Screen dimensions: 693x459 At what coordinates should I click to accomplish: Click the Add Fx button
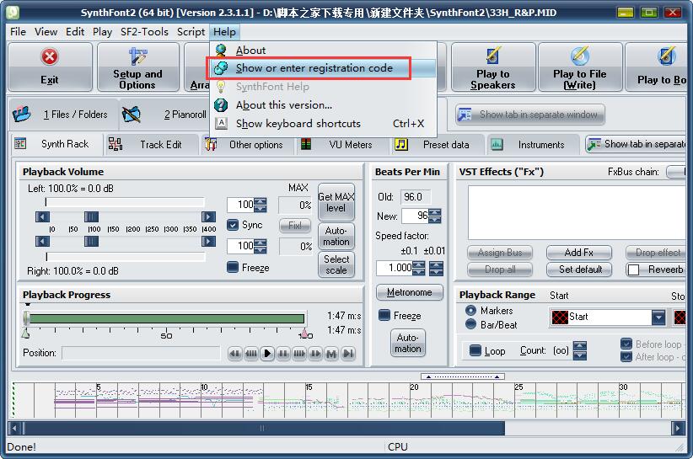[579, 253]
